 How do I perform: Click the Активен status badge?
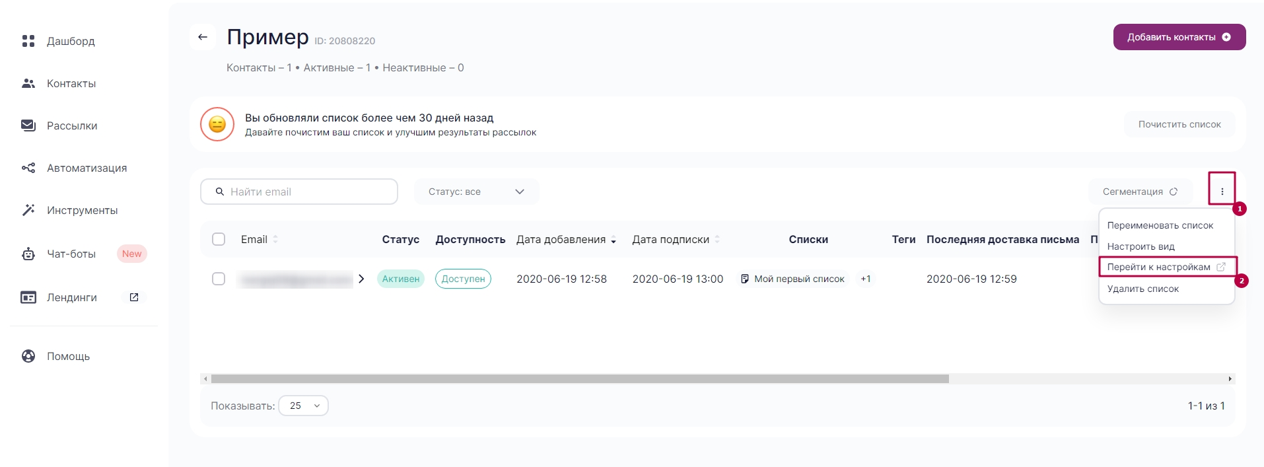pos(401,279)
